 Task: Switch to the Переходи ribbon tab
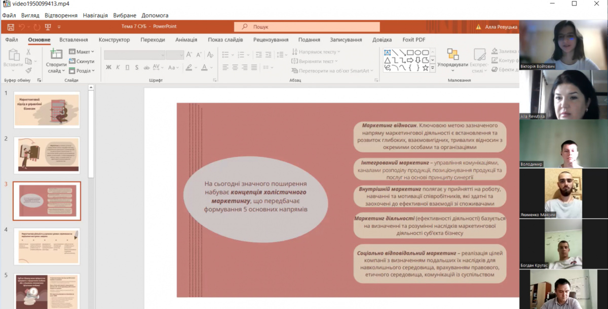(153, 40)
